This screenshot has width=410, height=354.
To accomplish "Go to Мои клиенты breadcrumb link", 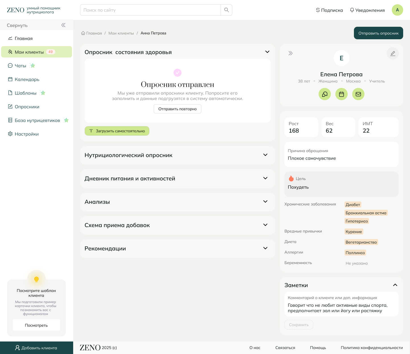I will (x=121, y=33).
